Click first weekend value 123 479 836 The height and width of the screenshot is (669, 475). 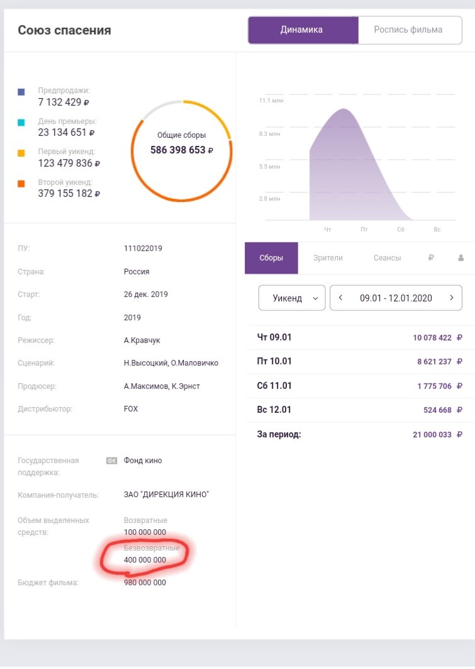pyautogui.click(x=69, y=163)
